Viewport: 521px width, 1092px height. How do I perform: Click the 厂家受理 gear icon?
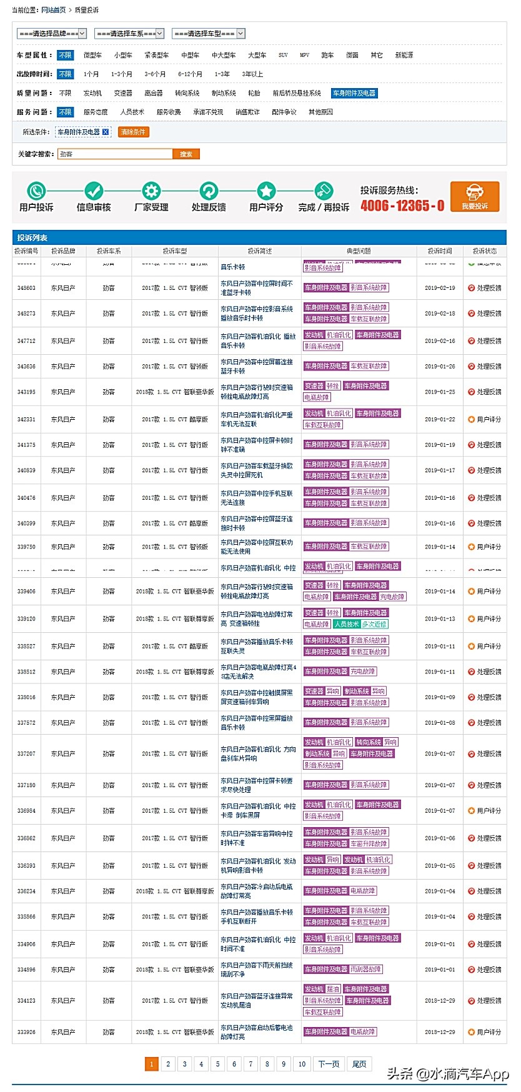[x=151, y=191]
